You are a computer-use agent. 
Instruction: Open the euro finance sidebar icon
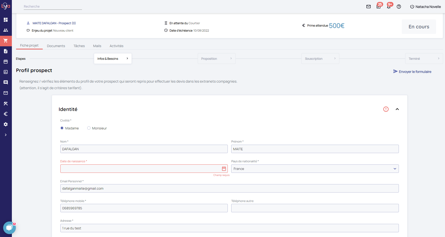point(6,114)
